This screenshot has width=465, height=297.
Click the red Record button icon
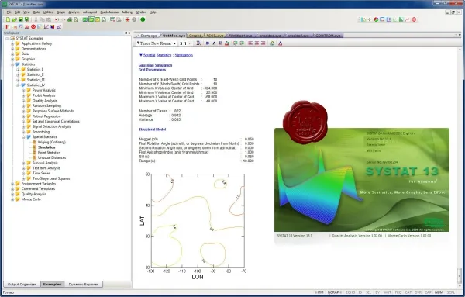[x=128, y=19]
